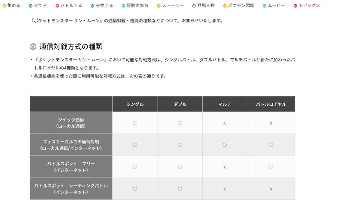339x215 pixels.
Task: Click the orange Poké Ball icon beside 集める
Action: tap(4, 6)
